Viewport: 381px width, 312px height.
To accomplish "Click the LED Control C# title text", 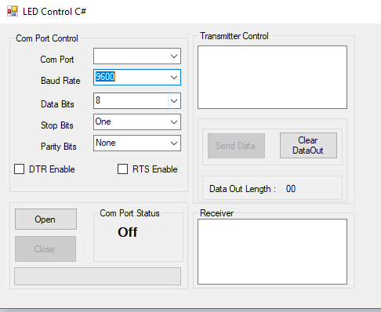I will pyautogui.click(x=54, y=12).
